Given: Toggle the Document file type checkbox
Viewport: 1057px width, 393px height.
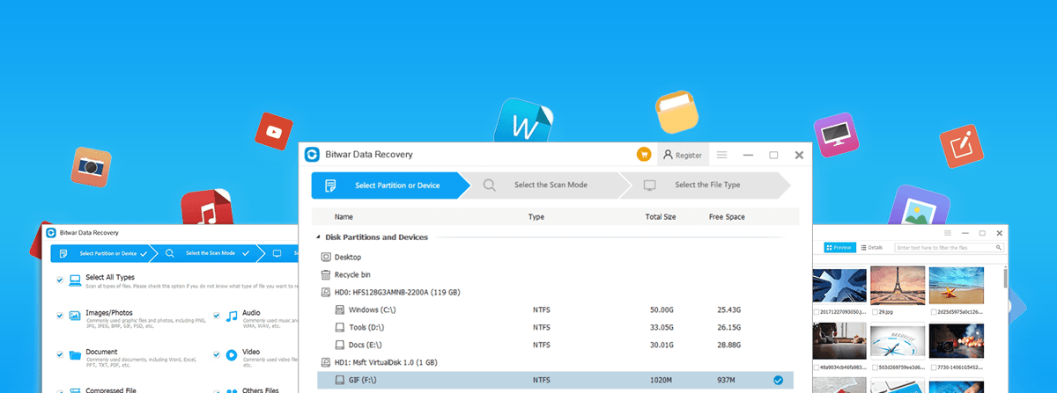Looking at the screenshot, I should (x=60, y=354).
